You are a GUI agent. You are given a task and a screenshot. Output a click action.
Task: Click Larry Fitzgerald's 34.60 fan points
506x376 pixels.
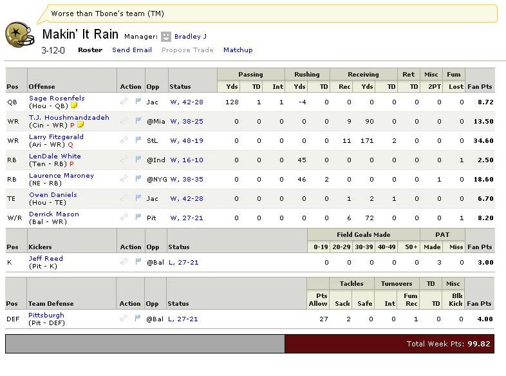pyautogui.click(x=483, y=141)
